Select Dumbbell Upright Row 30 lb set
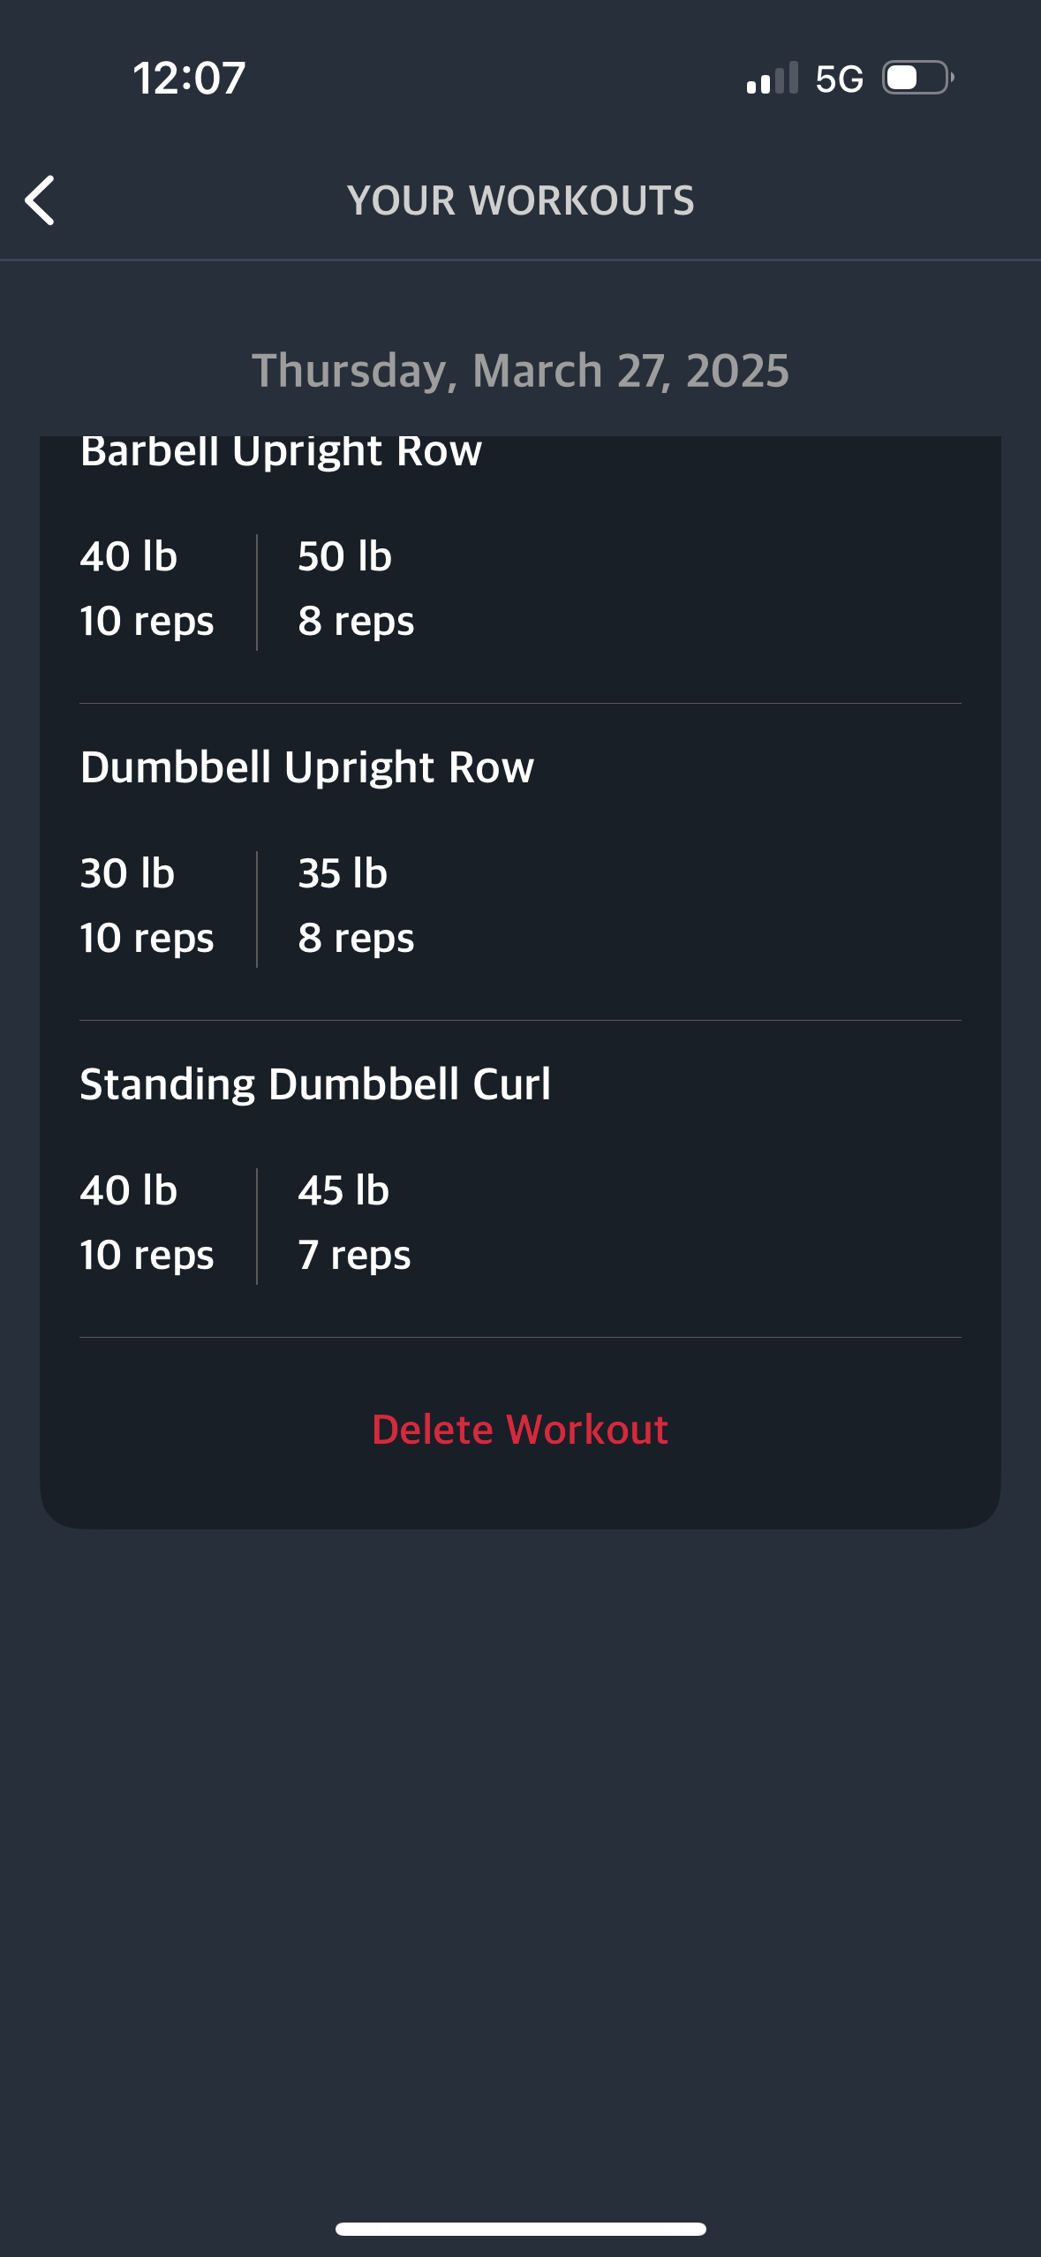 [147, 906]
